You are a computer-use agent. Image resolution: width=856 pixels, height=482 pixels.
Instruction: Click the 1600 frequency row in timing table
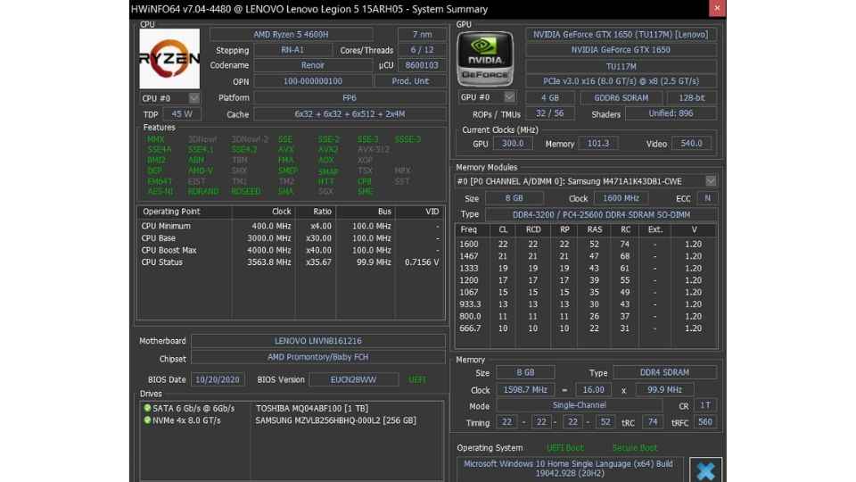coord(586,245)
